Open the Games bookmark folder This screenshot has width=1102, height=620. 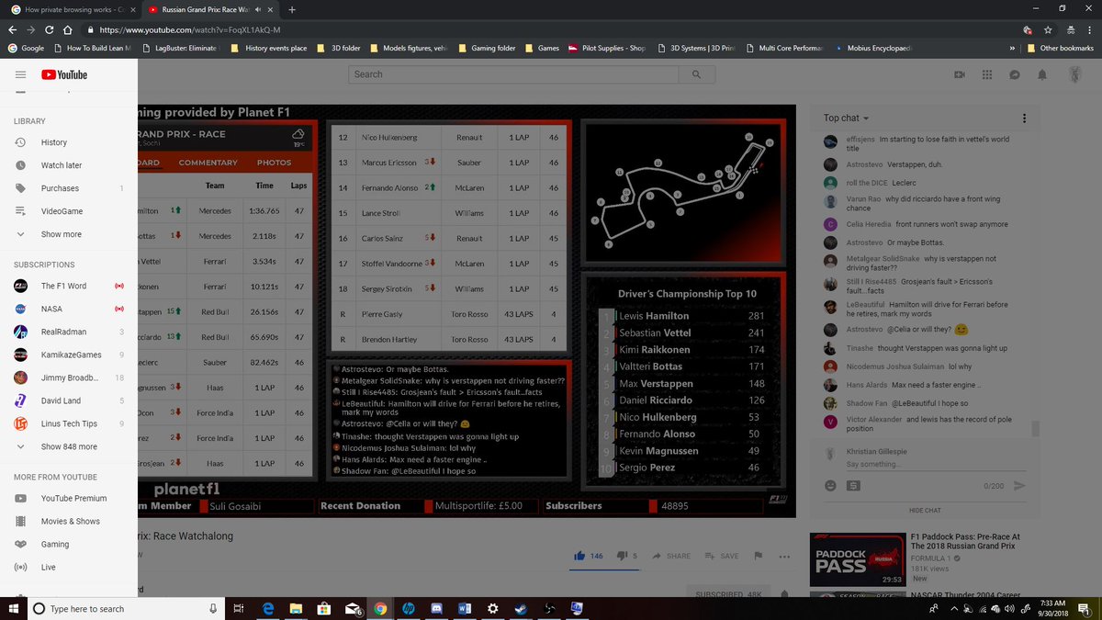[542, 48]
